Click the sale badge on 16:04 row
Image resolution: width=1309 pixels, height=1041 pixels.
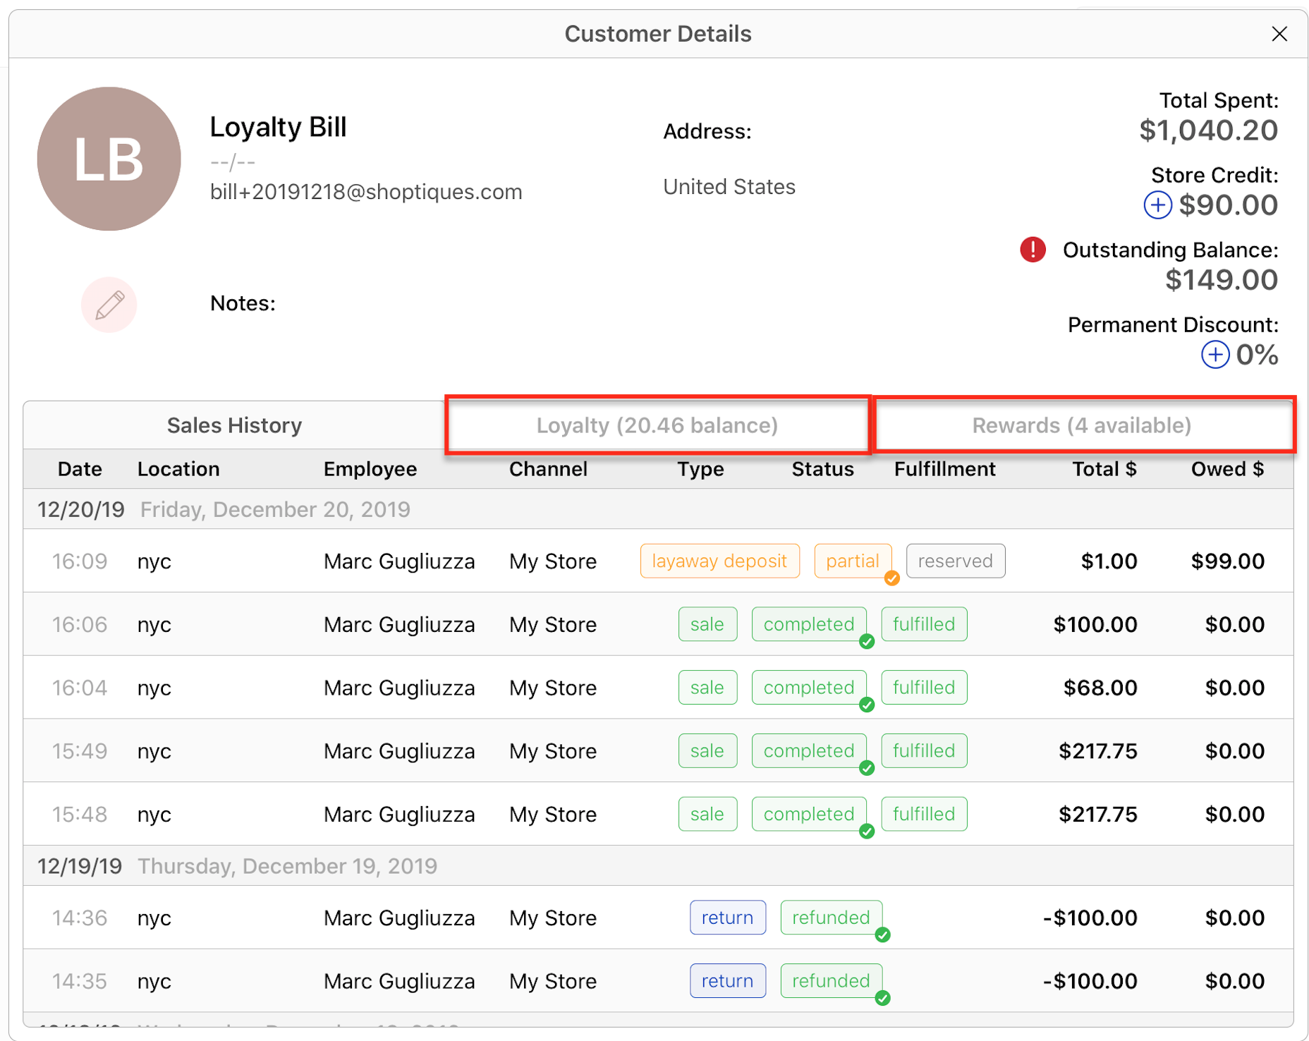(x=707, y=688)
